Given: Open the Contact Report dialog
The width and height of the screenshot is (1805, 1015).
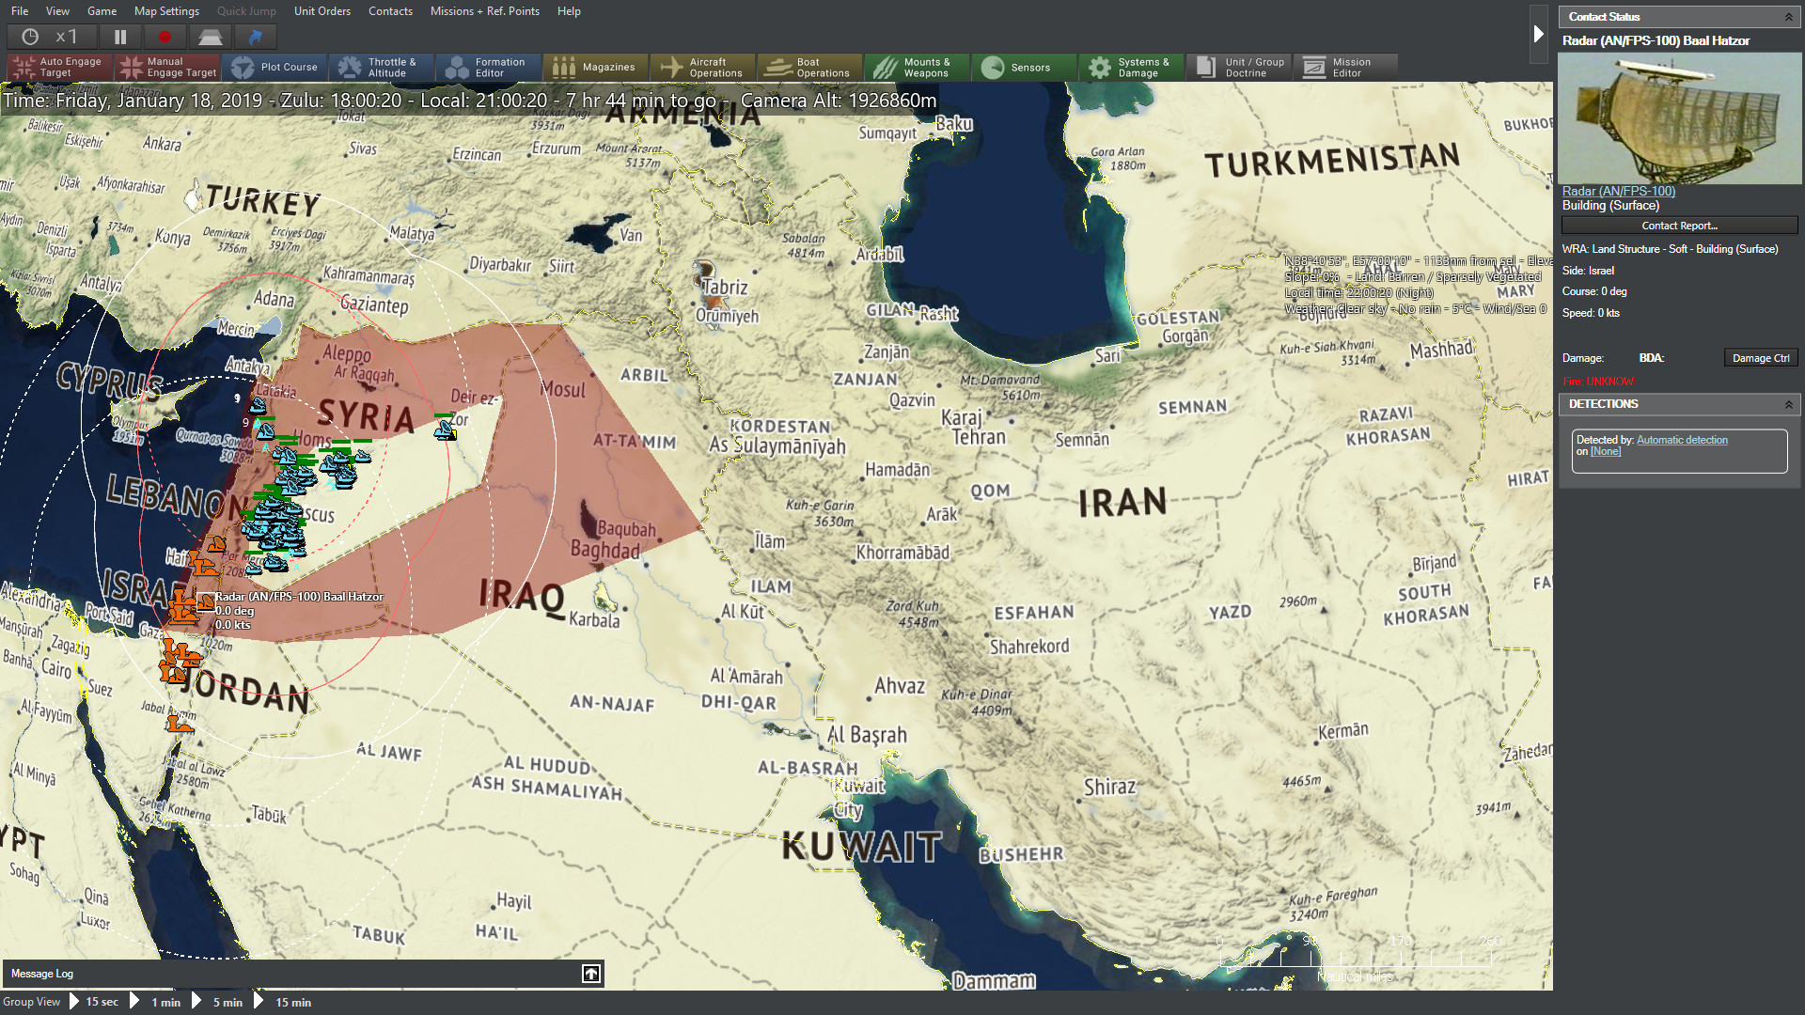Looking at the screenshot, I should coord(1679,226).
